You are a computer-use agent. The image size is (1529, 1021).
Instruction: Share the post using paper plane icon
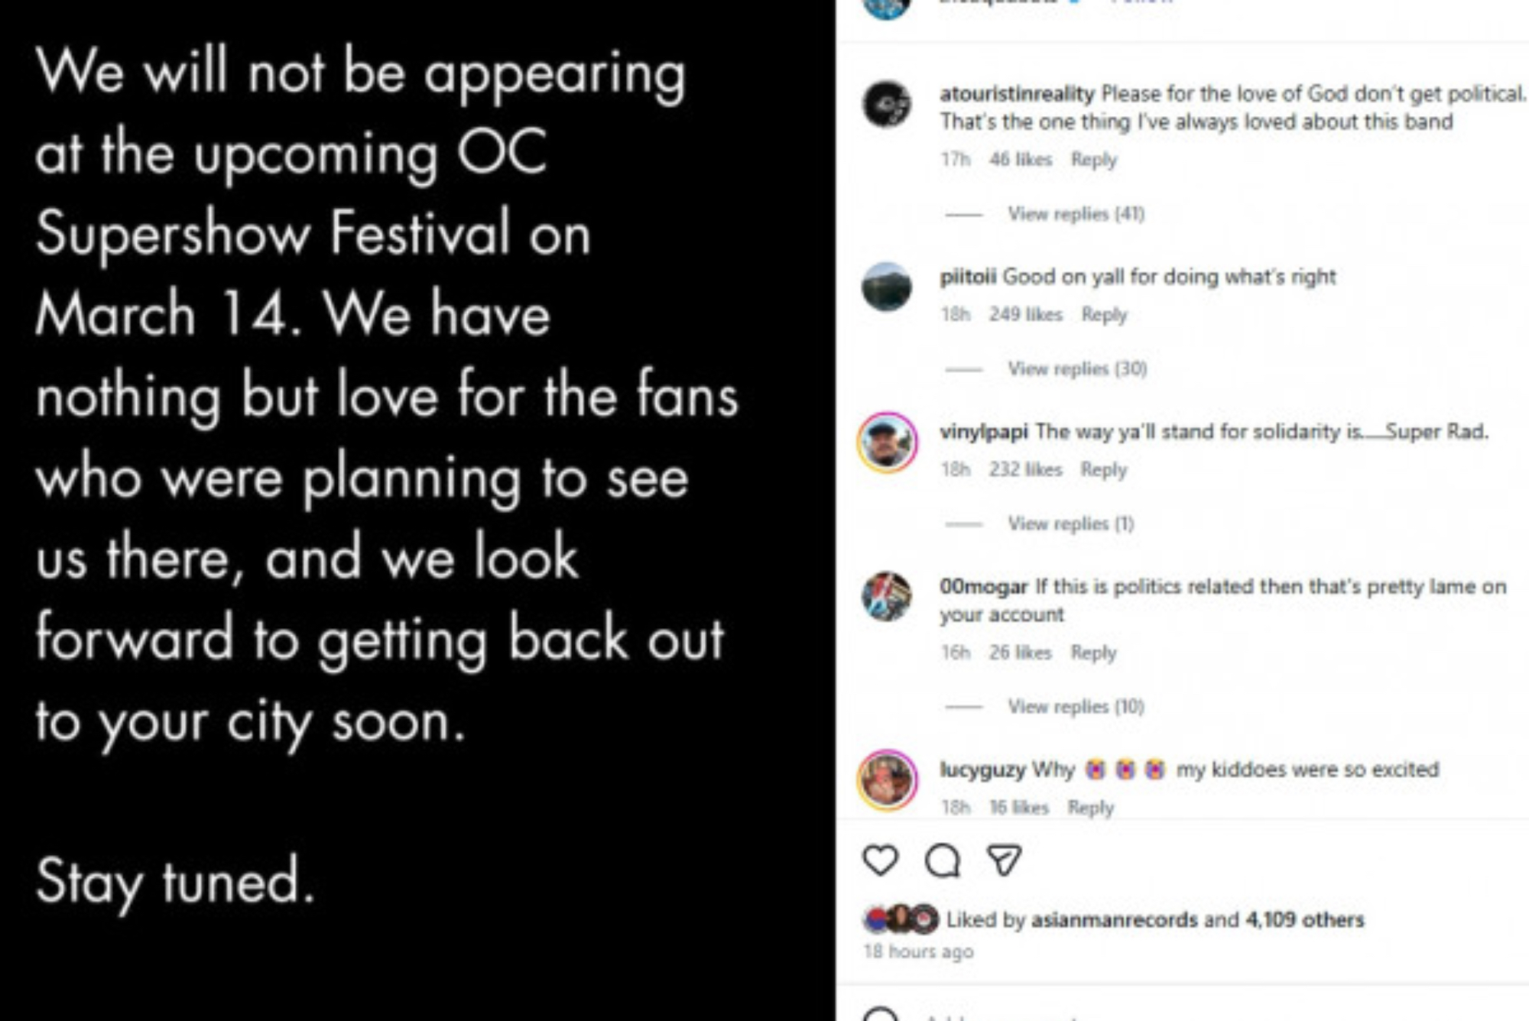(1004, 861)
